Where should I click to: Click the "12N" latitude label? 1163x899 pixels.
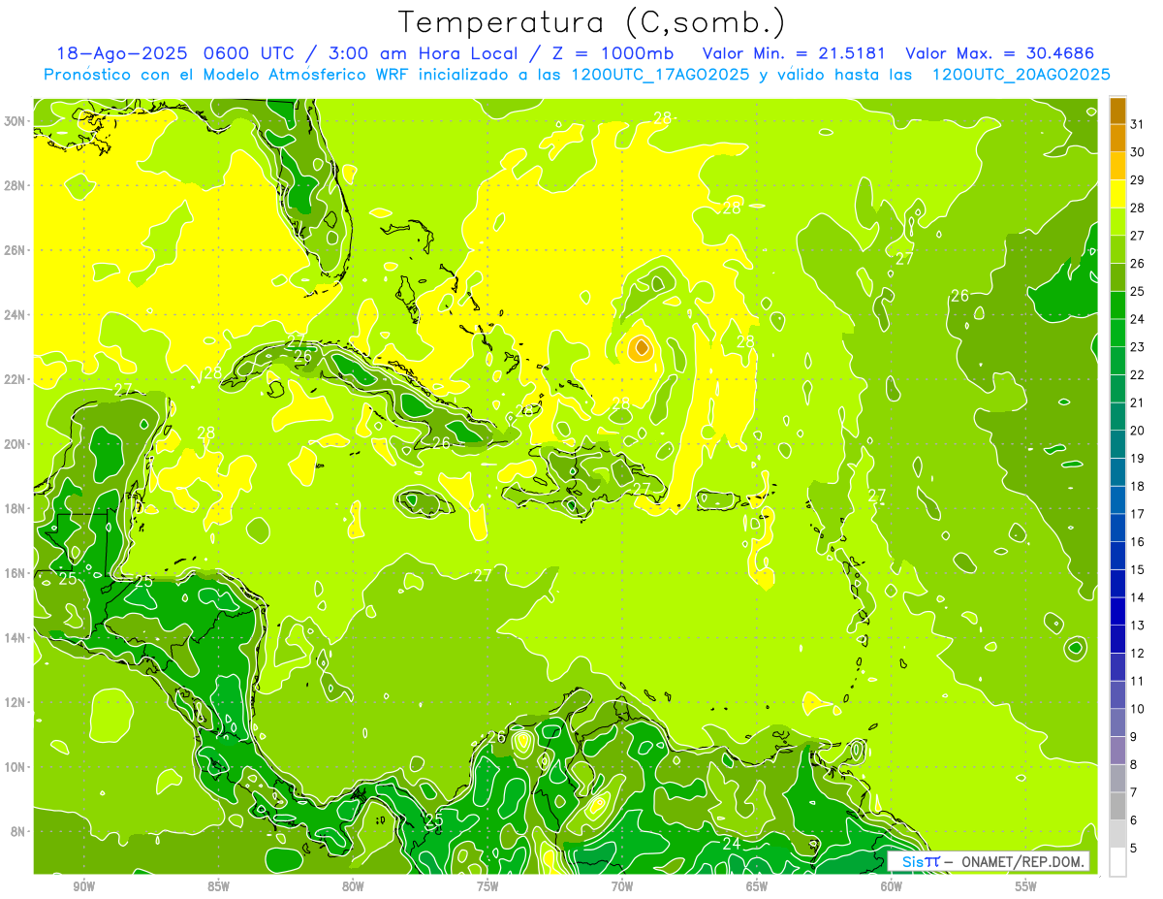(16, 702)
